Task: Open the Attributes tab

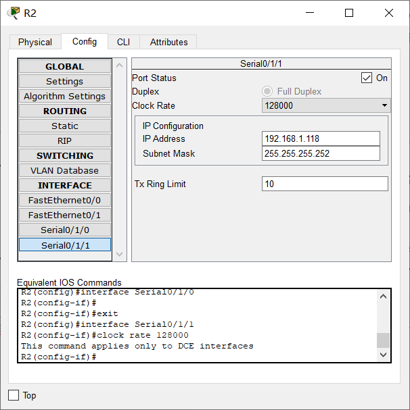Action: 168,42
